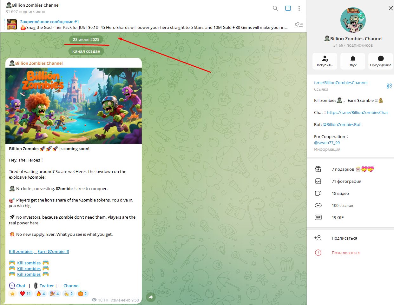Open the third Kill zombies gamepad link

[x=29, y=274]
